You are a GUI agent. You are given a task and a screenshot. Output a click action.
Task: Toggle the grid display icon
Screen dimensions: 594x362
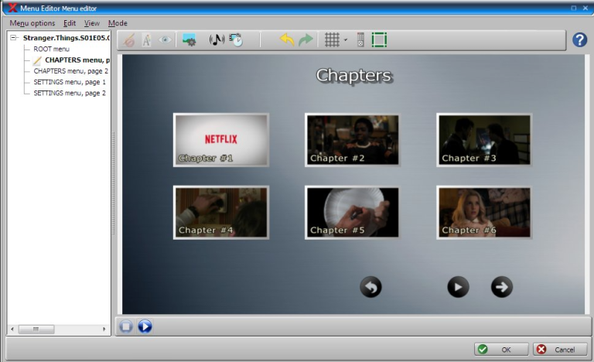(332, 39)
